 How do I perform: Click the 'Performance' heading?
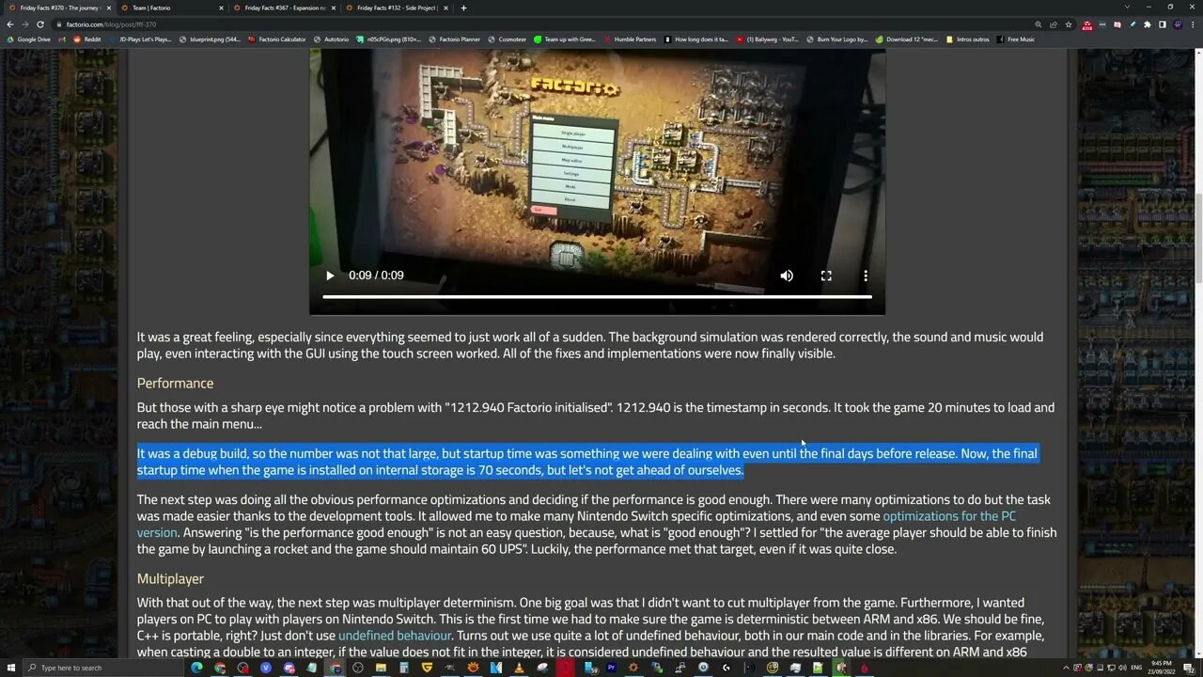[175, 384]
